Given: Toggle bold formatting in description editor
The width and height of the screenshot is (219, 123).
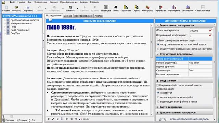Looking at the screenshot, I should tap(49, 119).
